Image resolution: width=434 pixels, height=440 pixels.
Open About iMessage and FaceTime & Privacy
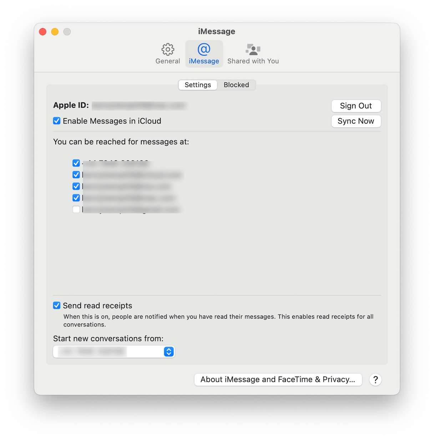click(x=278, y=380)
